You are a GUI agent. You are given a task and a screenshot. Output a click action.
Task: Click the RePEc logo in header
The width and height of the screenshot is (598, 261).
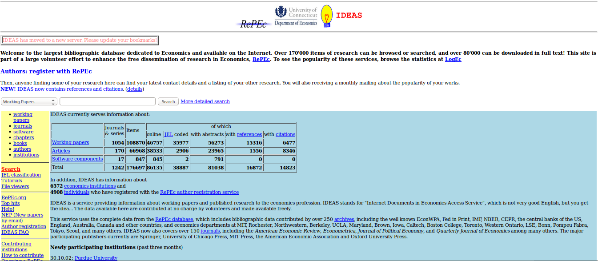point(253,24)
